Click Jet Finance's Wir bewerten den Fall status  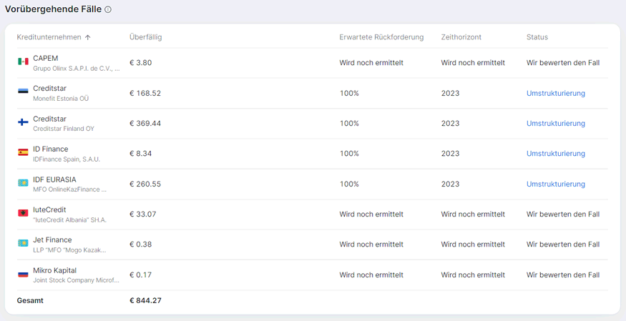point(563,245)
